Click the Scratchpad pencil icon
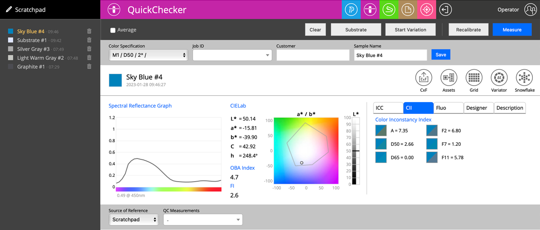 [9, 9]
